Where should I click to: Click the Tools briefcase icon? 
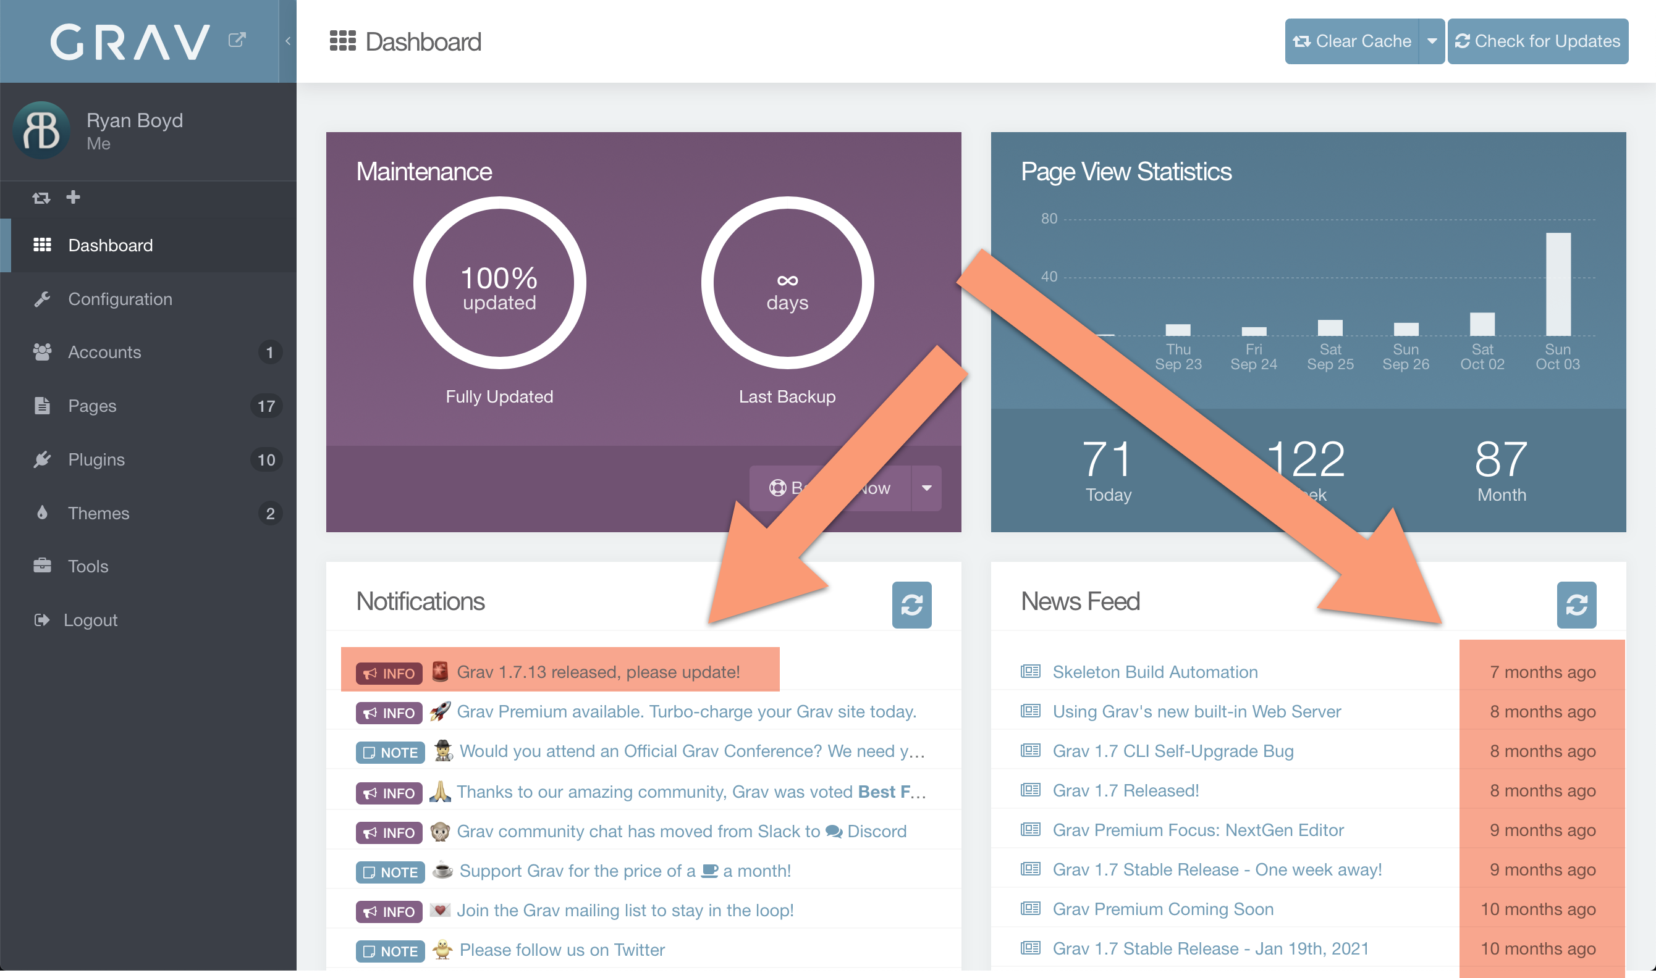coord(42,566)
